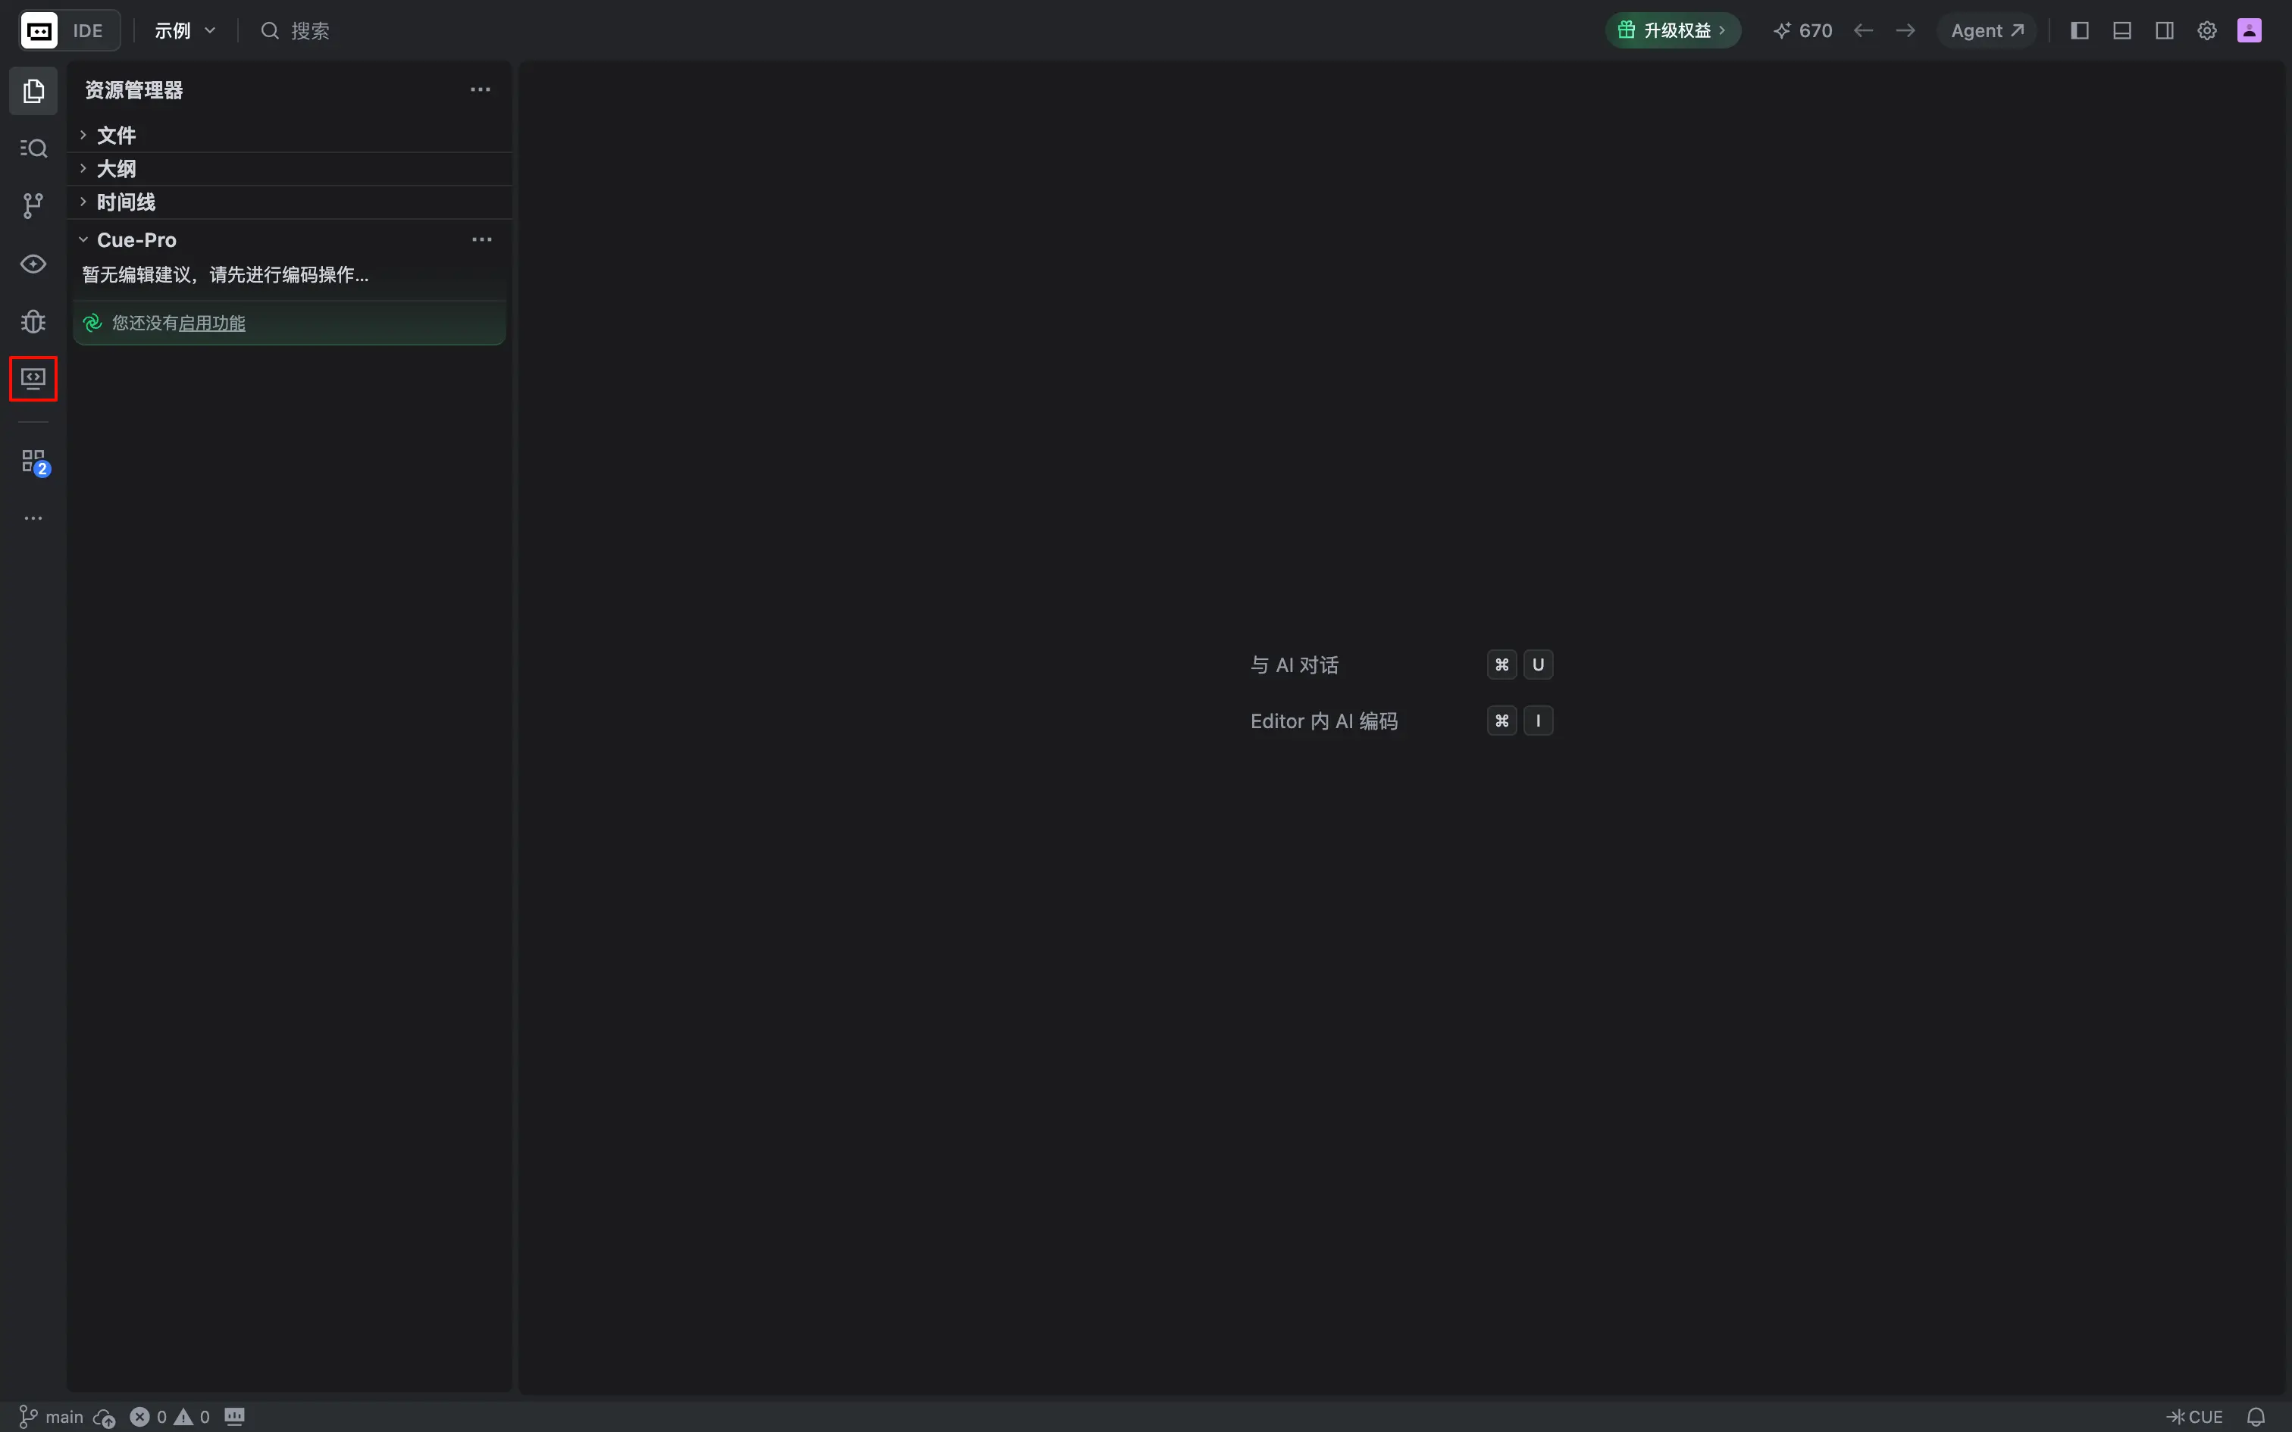Expand the 时间线 section
The width and height of the screenshot is (2292, 1432).
tap(290, 202)
